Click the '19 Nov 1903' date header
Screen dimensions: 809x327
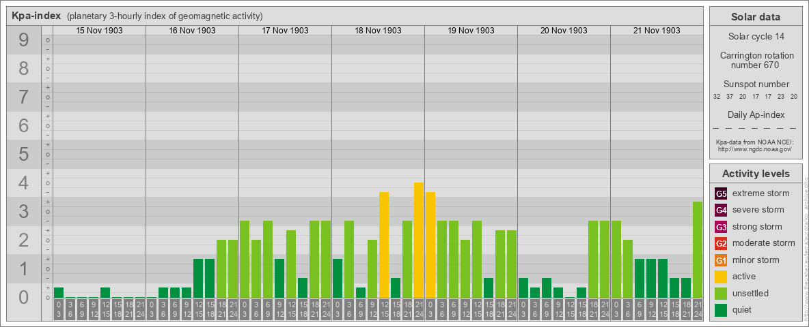click(x=471, y=31)
